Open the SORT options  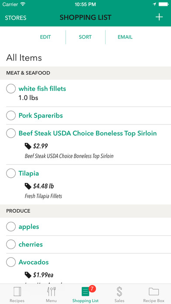[x=85, y=37]
